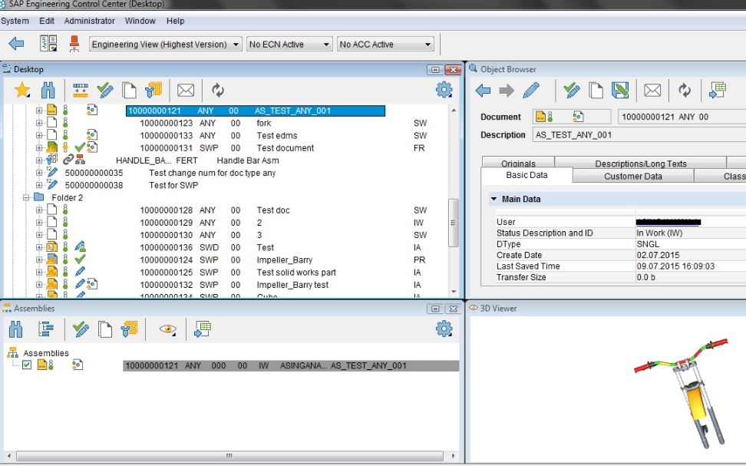Go forward in Object Browser
Image resolution: width=746 pixels, height=466 pixels.
click(x=507, y=90)
